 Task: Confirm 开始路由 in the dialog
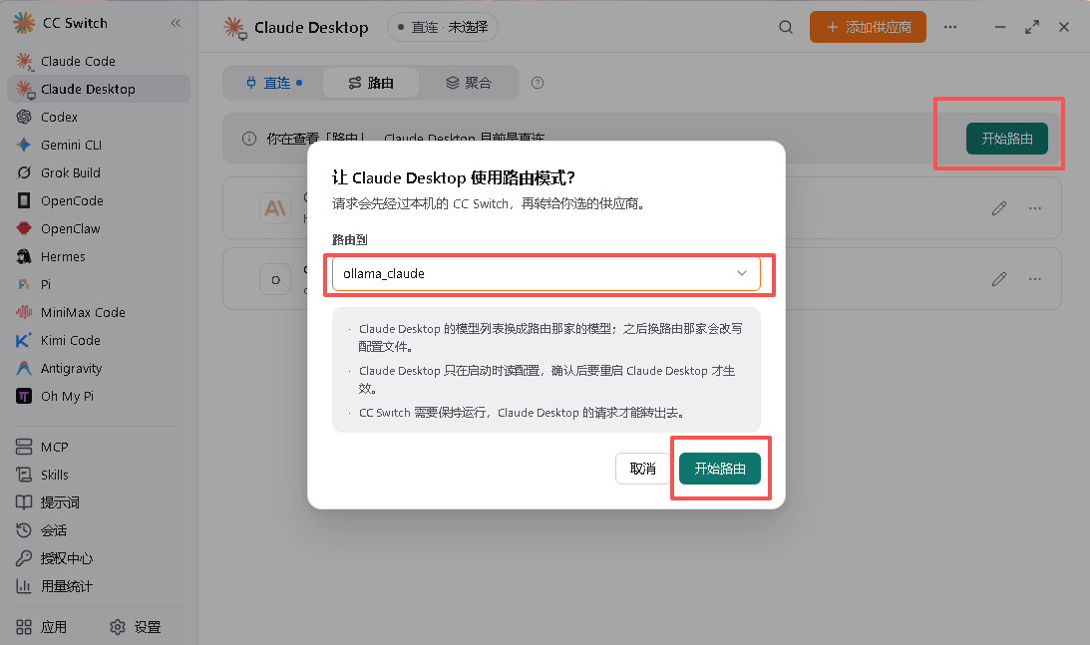(x=719, y=469)
